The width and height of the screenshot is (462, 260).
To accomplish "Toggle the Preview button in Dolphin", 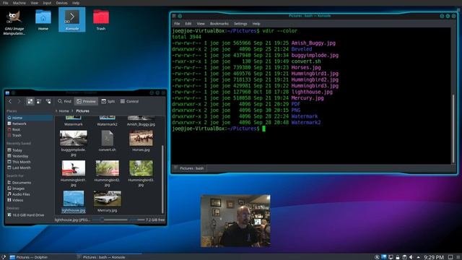I will click(x=86, y=101).
